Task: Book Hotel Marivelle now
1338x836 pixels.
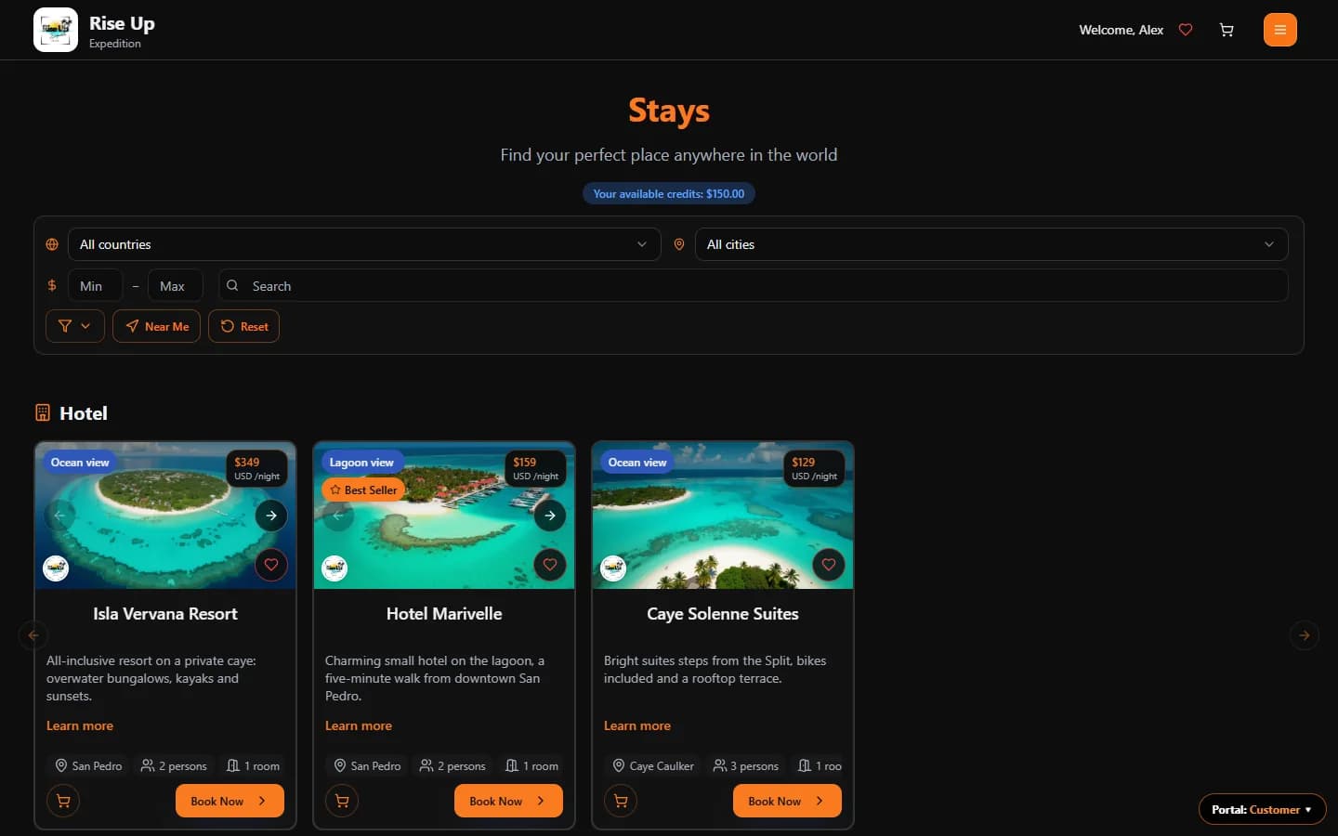Action: pyautogui.click(x=508, y=801)
